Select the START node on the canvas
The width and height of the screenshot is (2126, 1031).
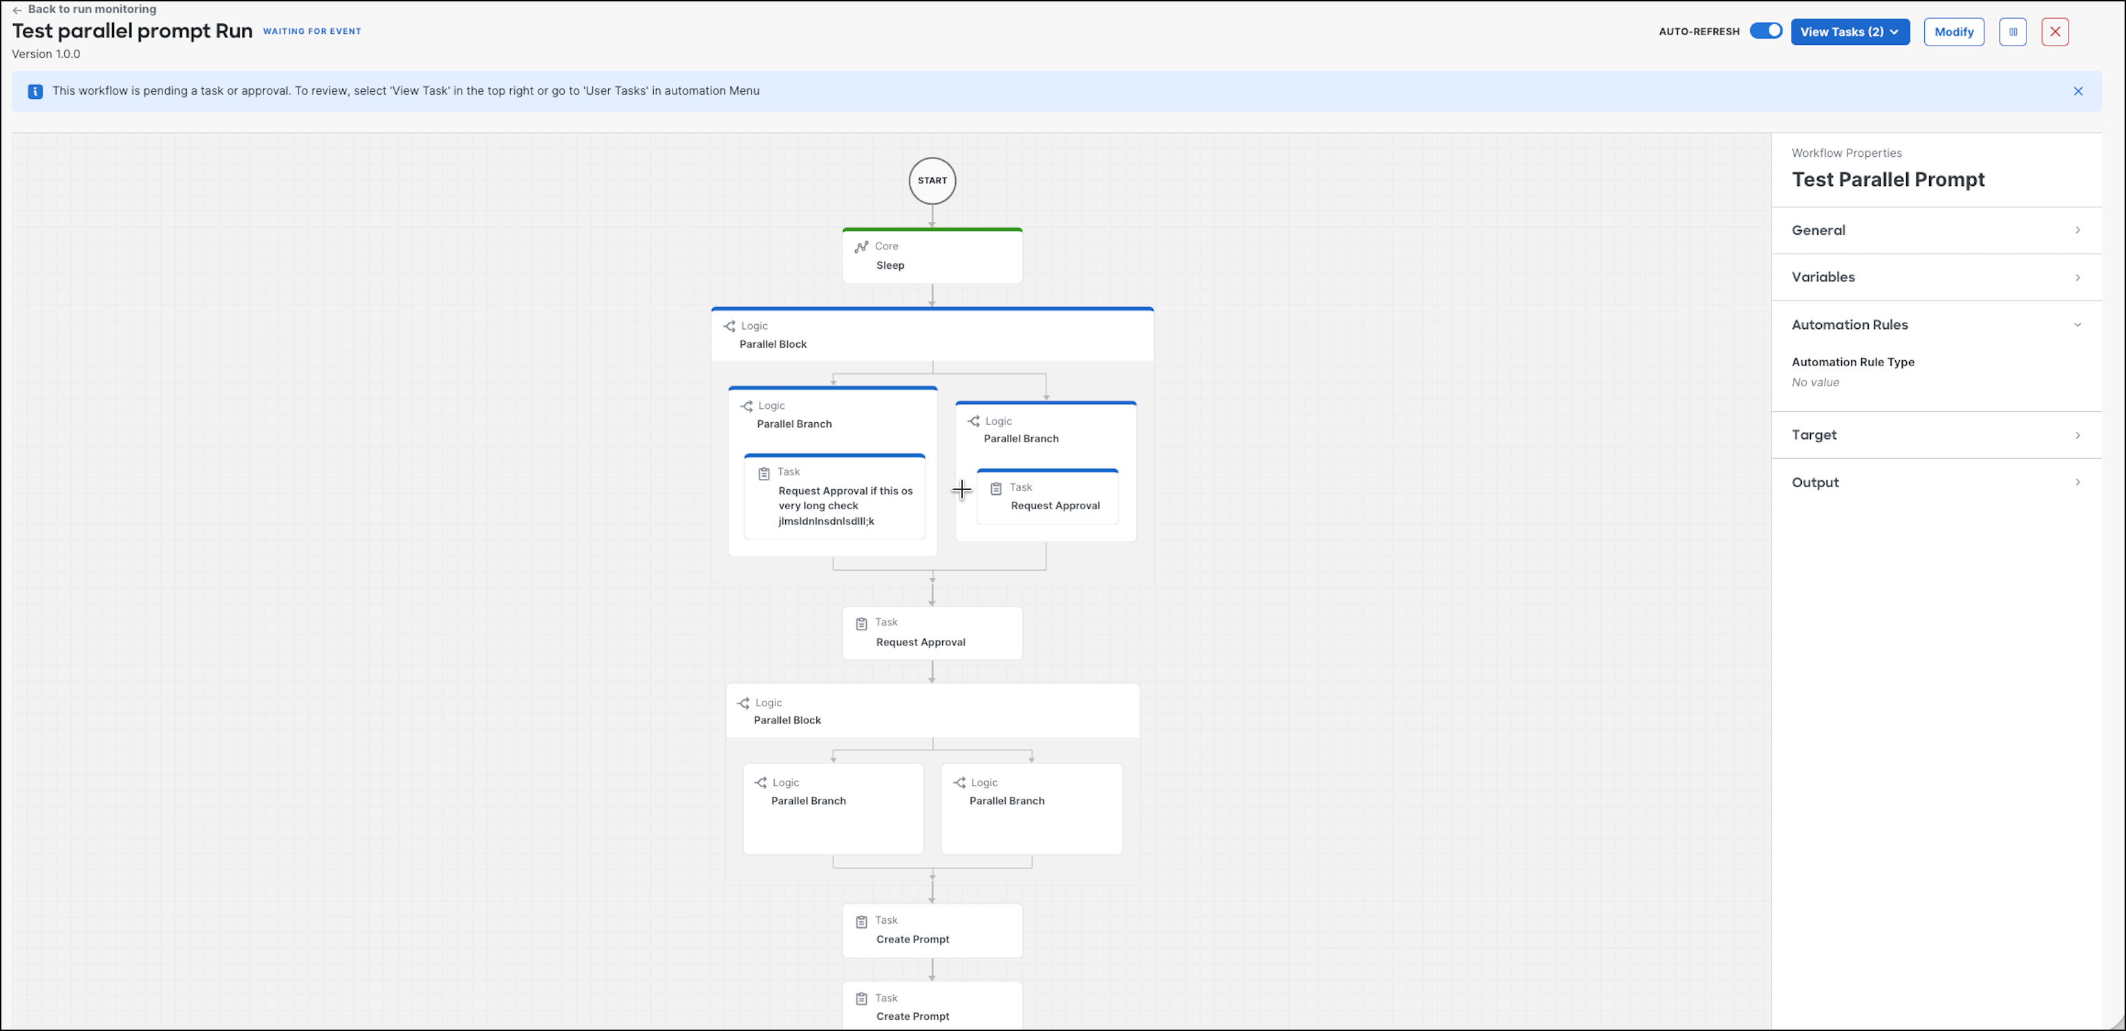pyautogui.click(x=932, y=180)
